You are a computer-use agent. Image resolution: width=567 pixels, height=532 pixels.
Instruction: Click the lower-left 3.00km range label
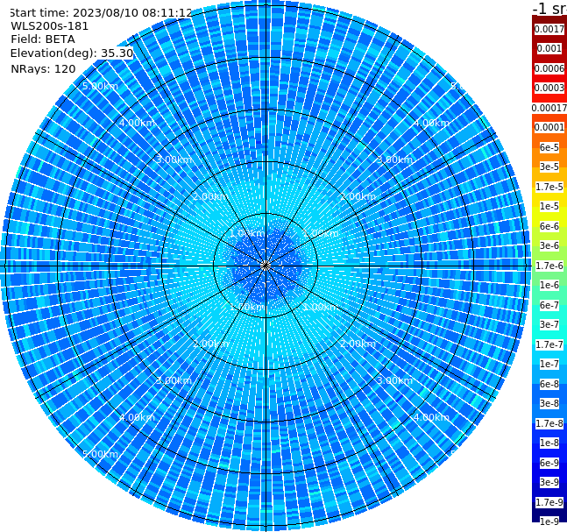[174, 380]
